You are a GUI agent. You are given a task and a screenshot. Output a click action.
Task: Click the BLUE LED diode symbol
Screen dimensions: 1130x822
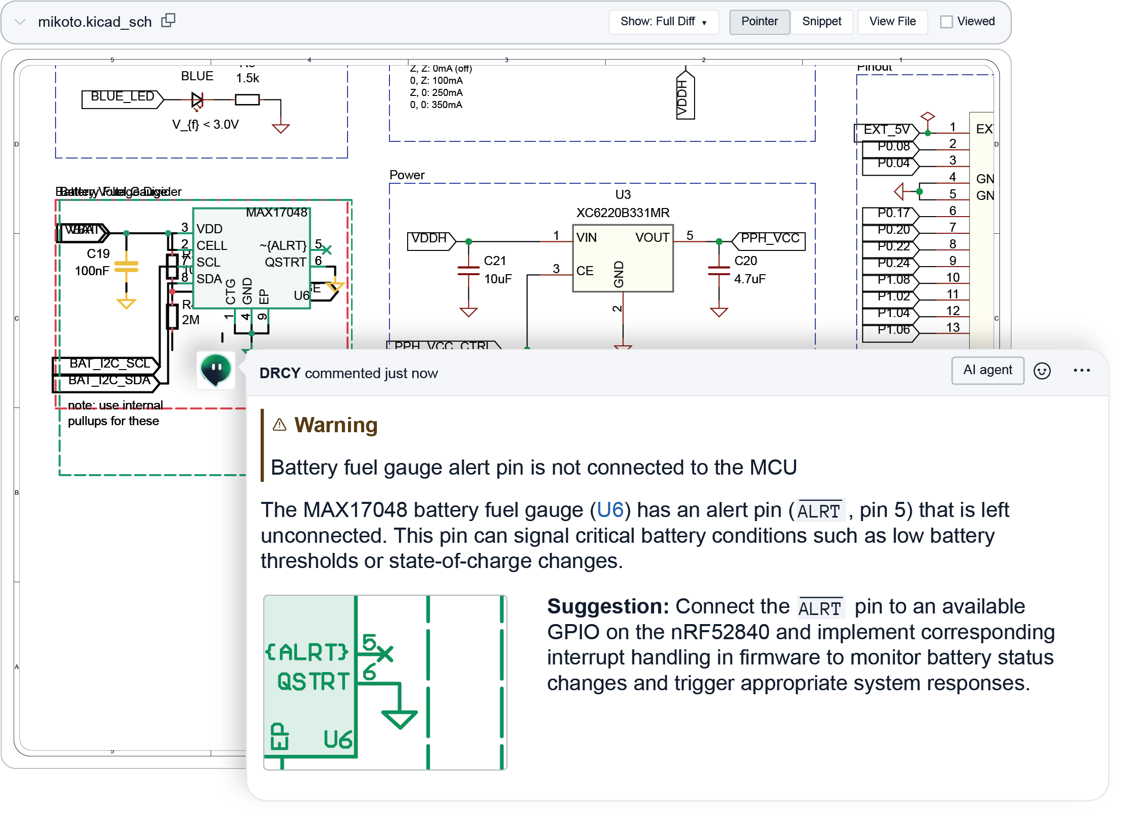[197, 100]
